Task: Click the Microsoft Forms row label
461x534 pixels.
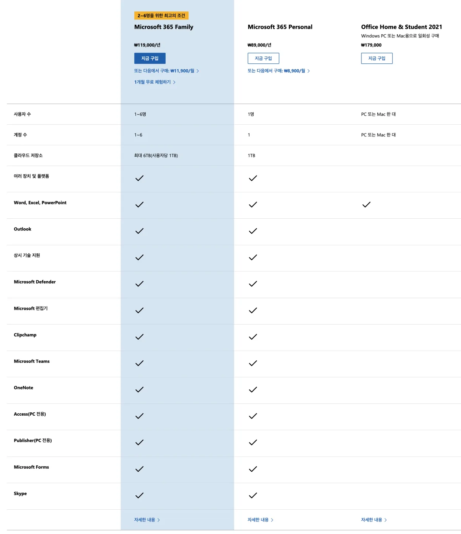Action: coord(31,467)
